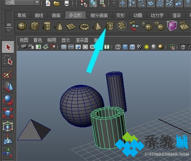This screenshot has height=161, width=191.
Task: Activate the Rotate tool in the toolbox
Action: (x=8, y=100)
